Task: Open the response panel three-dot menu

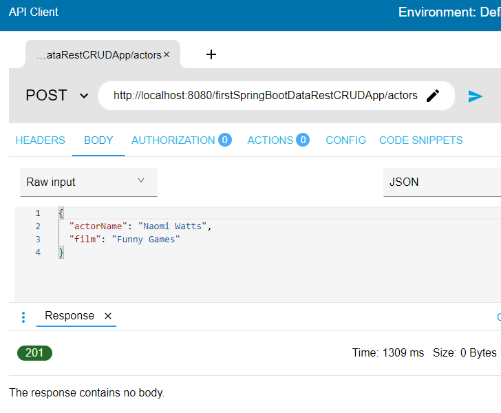Action: pyautogui.click(x=23, y=317)
